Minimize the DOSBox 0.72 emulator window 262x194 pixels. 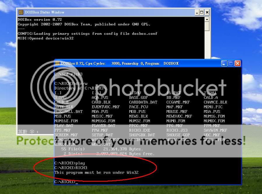[x=224, y=63]
